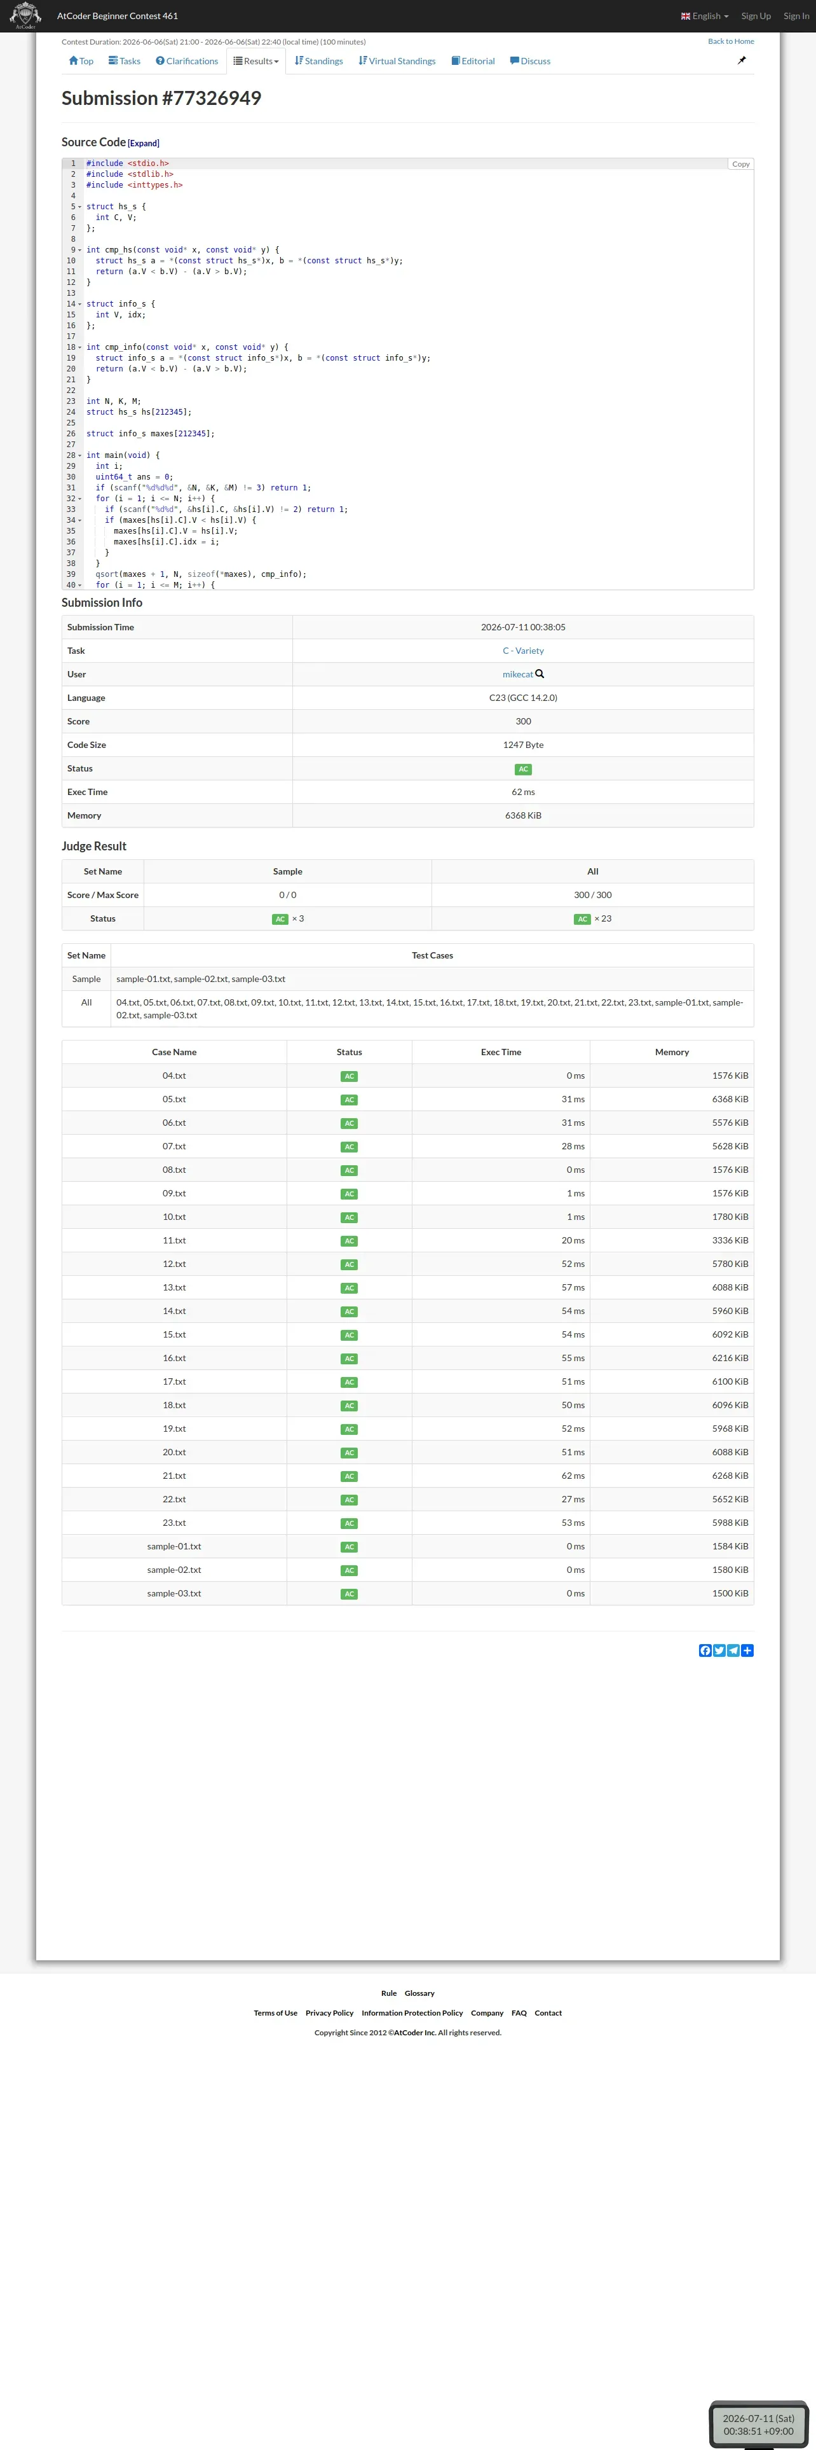Copy the source code with Copy button
Viewport: 816px width, 2450px height.
pos(741,165)
